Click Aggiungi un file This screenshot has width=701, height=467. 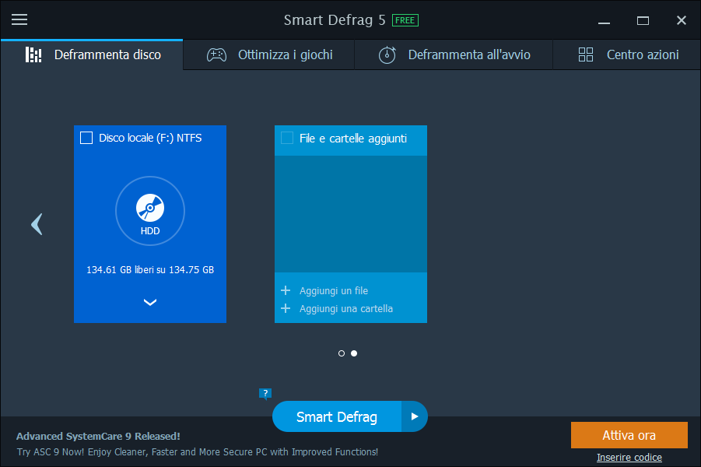tap(334, 291)
